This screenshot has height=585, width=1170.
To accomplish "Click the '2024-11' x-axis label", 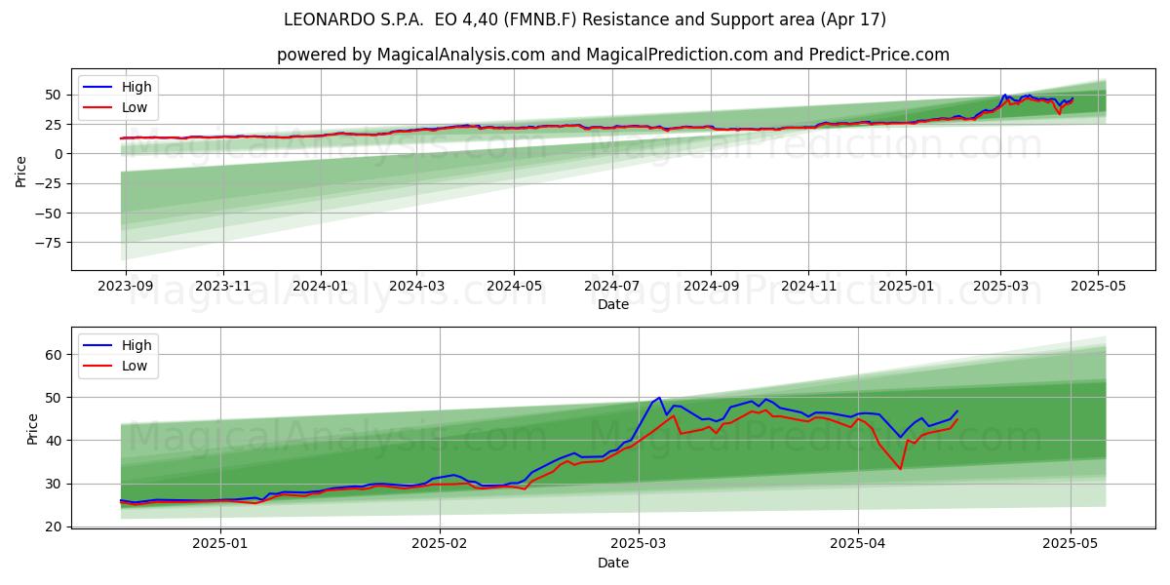I will [808, 287].
